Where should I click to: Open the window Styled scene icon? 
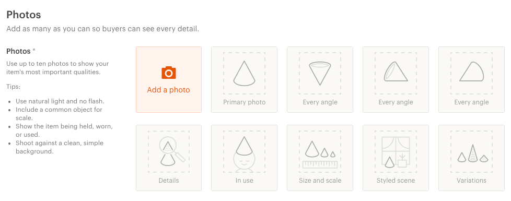(x=396, y=152)
